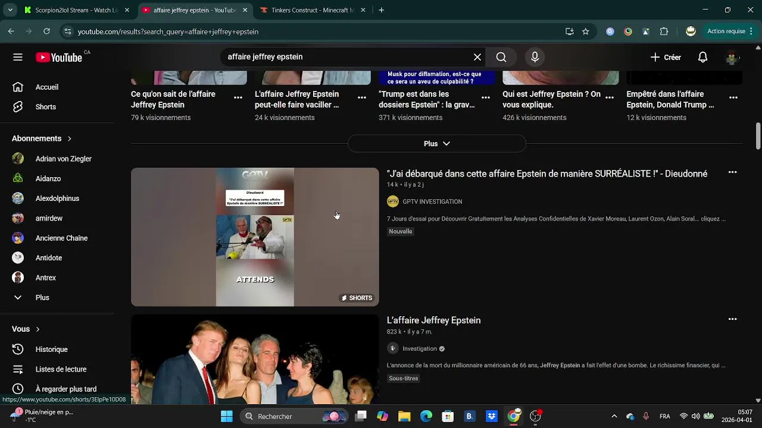The image size is (762, 428).
Task: Show hidden tray icons chevron
Action: [614, 416]
